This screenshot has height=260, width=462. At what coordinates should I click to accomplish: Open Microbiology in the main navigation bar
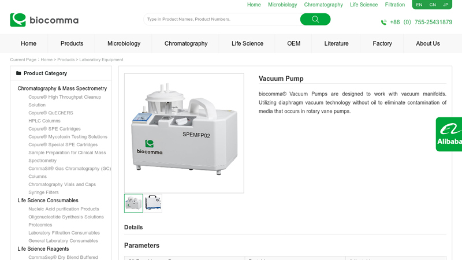[x=124, y=44]
